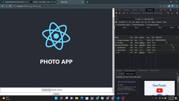Open No throttling dropdown
This screenshot has height=101, width=179.
tap(160, 13)
